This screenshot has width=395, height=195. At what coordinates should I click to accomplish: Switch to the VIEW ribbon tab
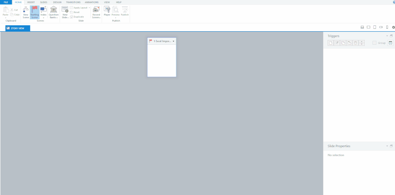[x=107, y=2]
